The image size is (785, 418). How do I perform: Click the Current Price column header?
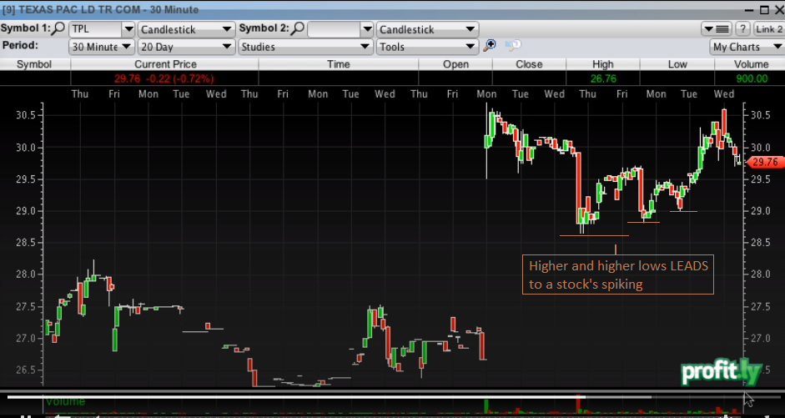tap(165, 64)
